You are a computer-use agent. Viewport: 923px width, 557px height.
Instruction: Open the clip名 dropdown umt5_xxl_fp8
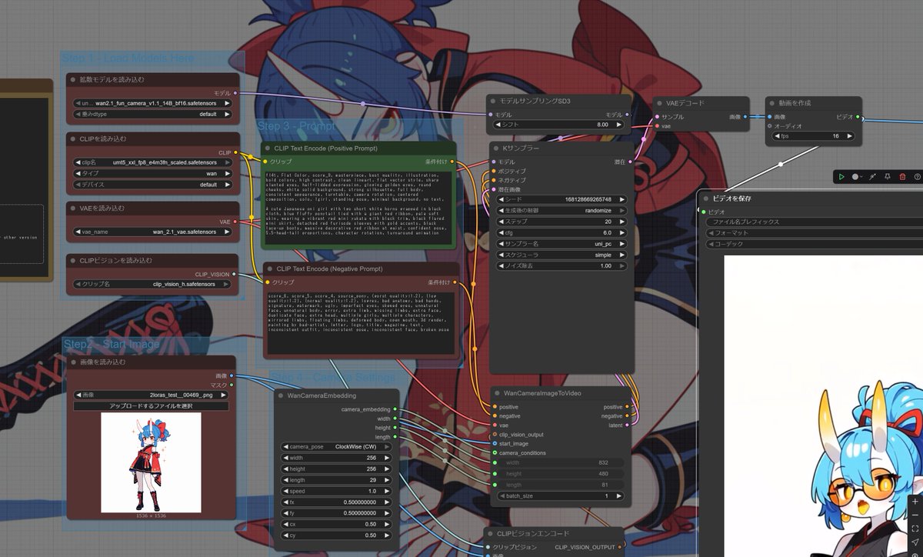click(152, 162)
